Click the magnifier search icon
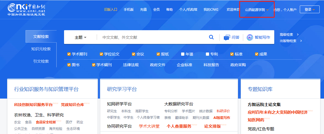 click(x=211, y=37)
